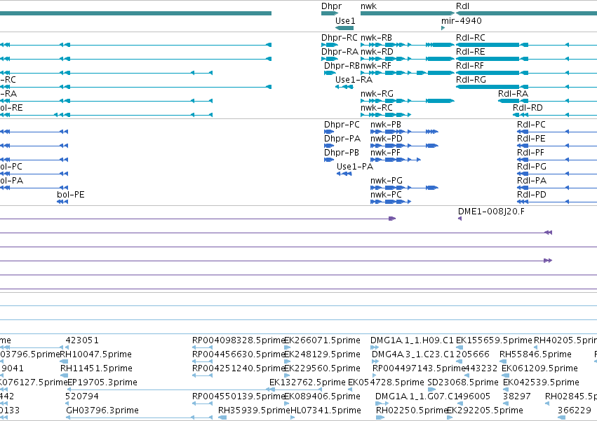Screen dimensions: 597x421
Task: Select the SD23068.5prime EST label
Action: 463,382
